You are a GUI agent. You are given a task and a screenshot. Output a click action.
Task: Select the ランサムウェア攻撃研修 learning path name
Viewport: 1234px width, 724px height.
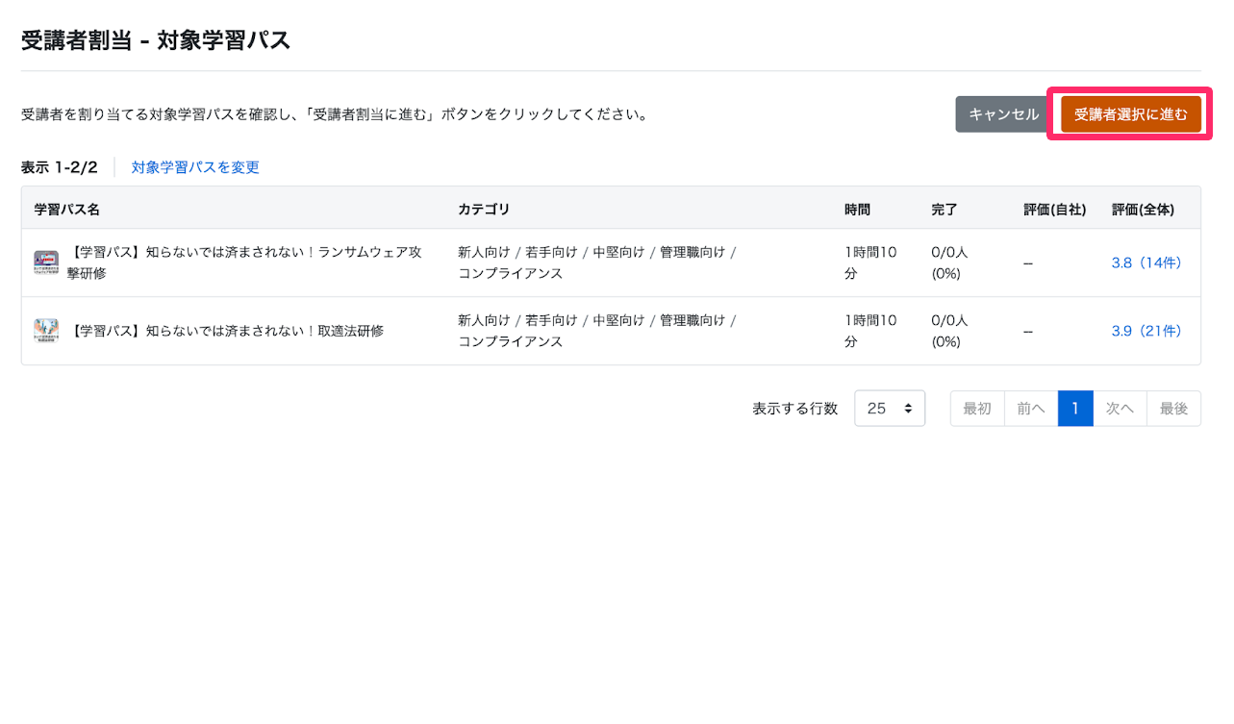point(246,262)
